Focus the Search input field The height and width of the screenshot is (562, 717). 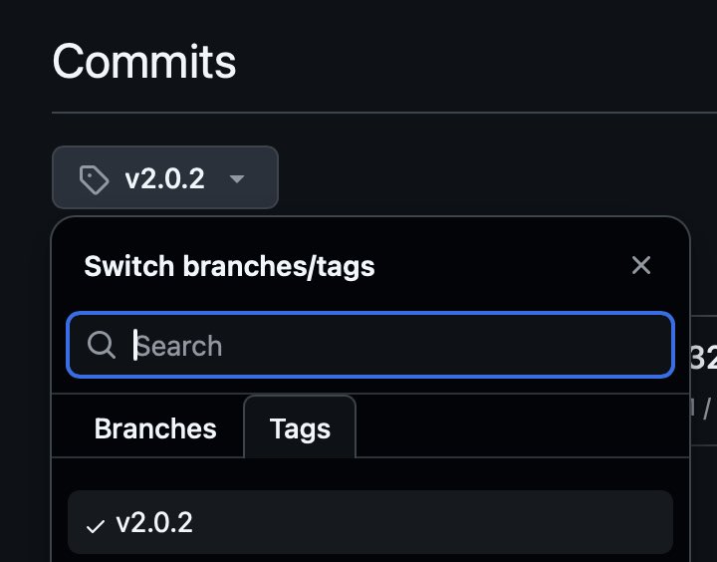pyautogui.click(x=398, y=346)
